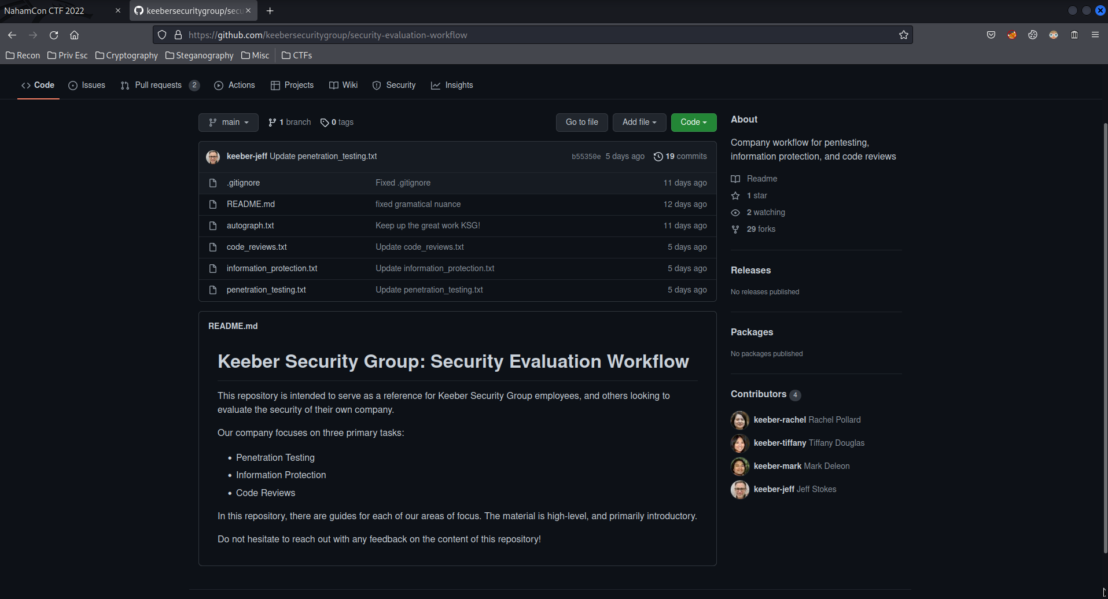The width and height of the screenshot is (1108, 599).
Task: Open the Pull requests tab
Action: coord(160,85)
